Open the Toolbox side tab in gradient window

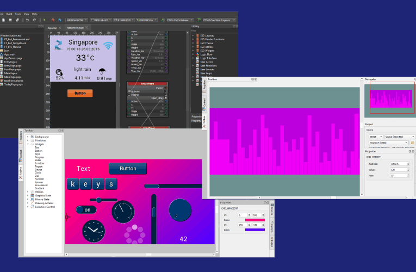click(21, 172)
